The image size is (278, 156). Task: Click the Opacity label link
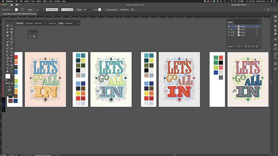[79, 10]
